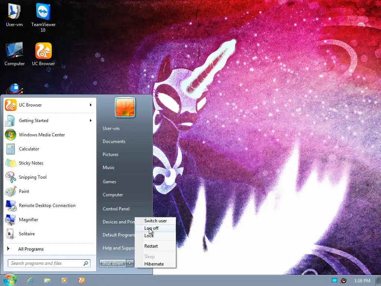
Task: Open Pictures from Start menu
Action: click(x=111, y=155)
